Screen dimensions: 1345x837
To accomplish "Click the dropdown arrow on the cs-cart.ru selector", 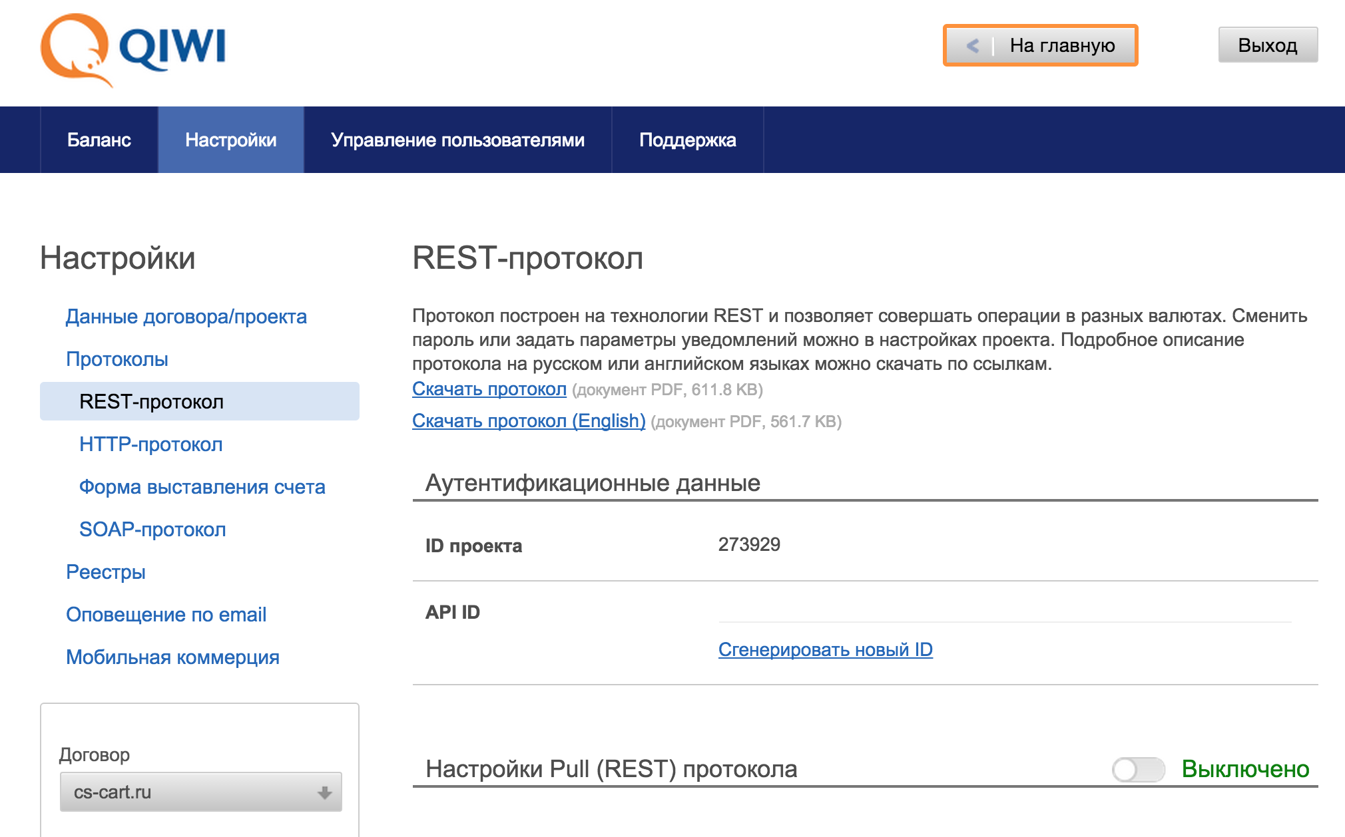I will pyautogui.click(x=324, y=792).
